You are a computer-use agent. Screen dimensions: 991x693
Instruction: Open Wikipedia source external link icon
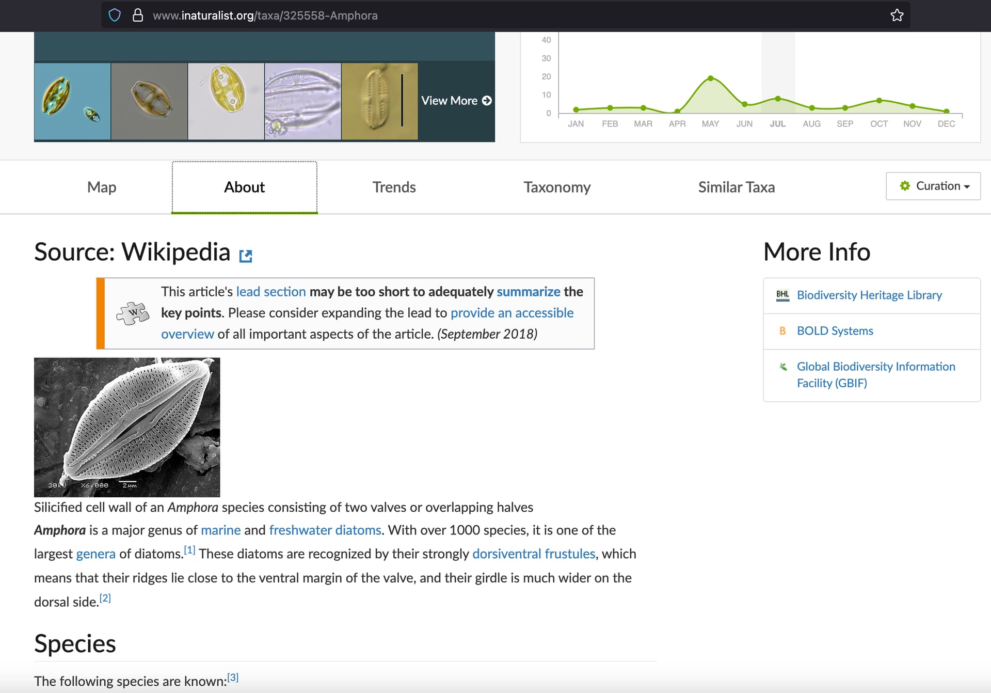[x=246, y=256]
